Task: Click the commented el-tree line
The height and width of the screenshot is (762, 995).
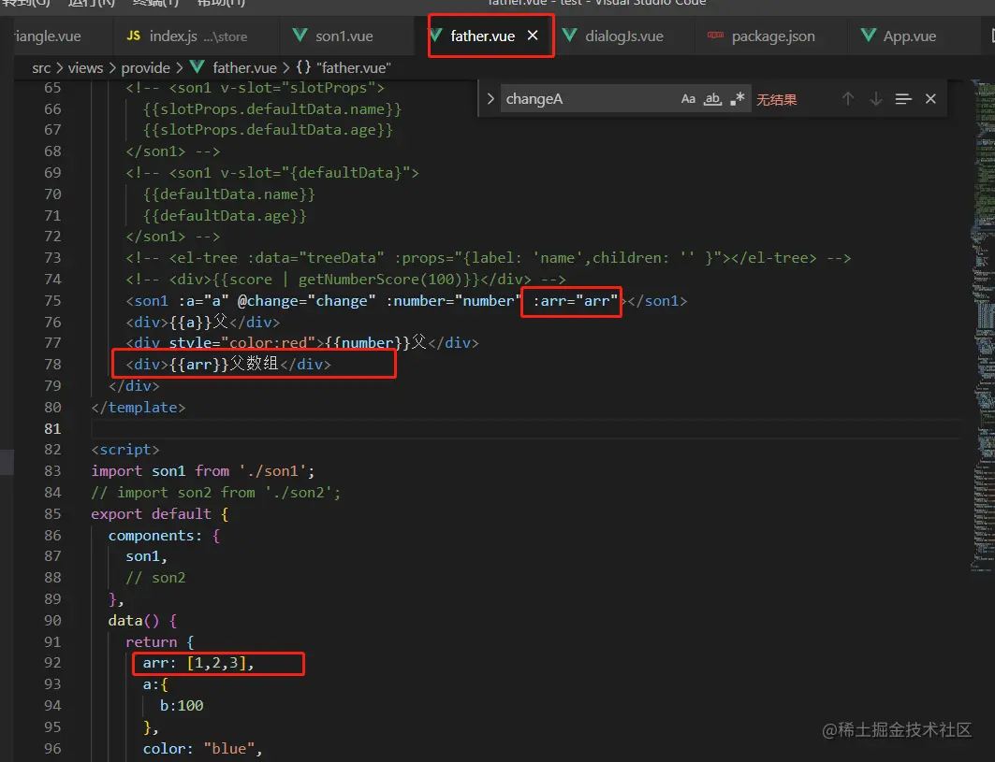Action: (488, 258)
